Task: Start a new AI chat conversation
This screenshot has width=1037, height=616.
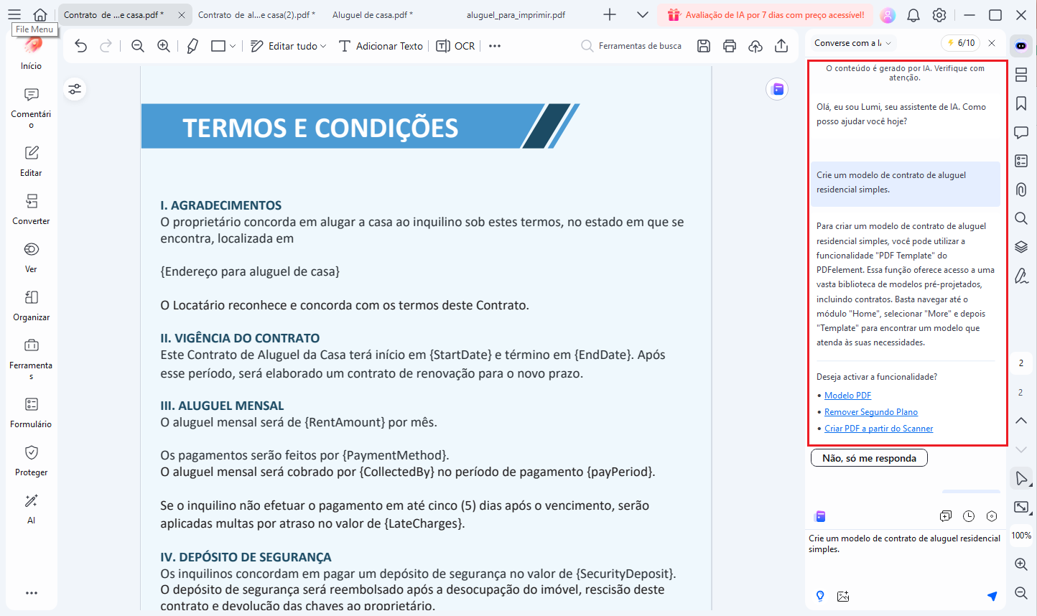Action: (945, 515)
